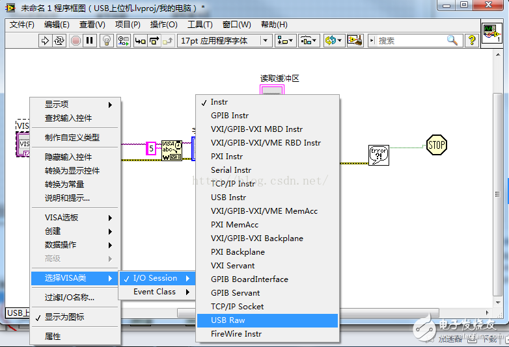Toggle the 显示为图标 checked option
Image resolution: width=509 pixels, height=347 pixels.
point(64,316)
